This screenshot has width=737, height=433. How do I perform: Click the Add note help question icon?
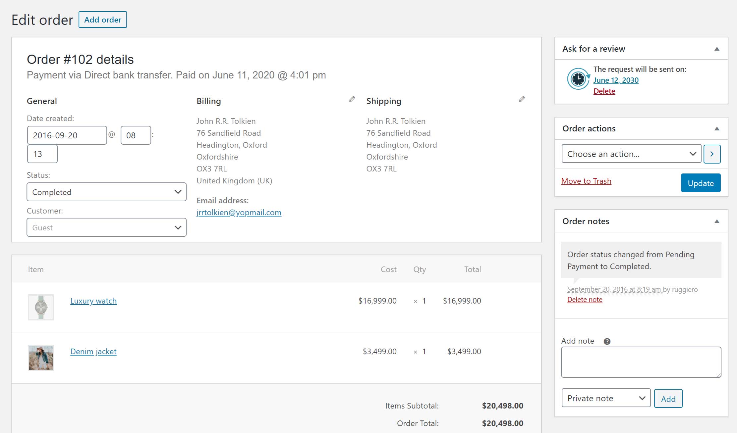coord(607,341)
